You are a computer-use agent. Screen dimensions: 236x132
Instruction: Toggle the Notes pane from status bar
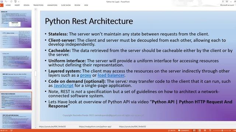[172, 131]
